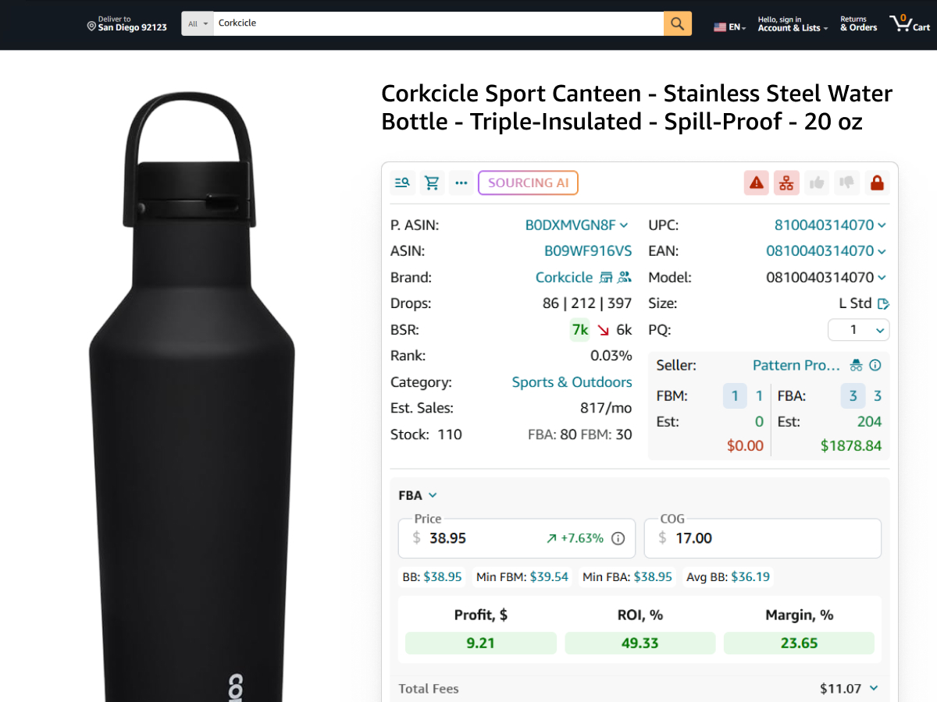The width and height of the screenshot is (937, 702).
Task: Open the search category All dropdown
Action: pyautogui.click(x=198, y=23)
